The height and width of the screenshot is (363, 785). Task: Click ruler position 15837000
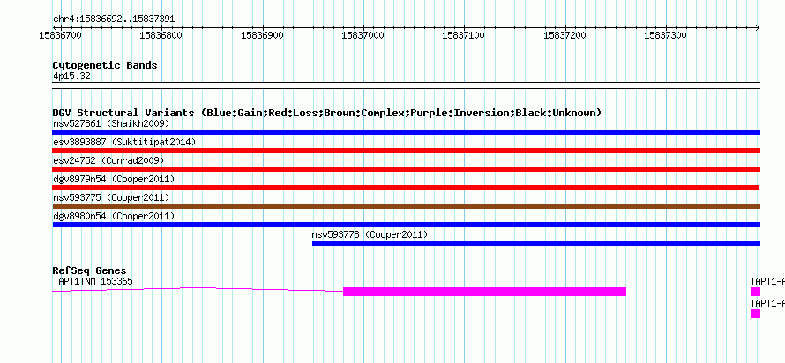(x=363, y=35)
